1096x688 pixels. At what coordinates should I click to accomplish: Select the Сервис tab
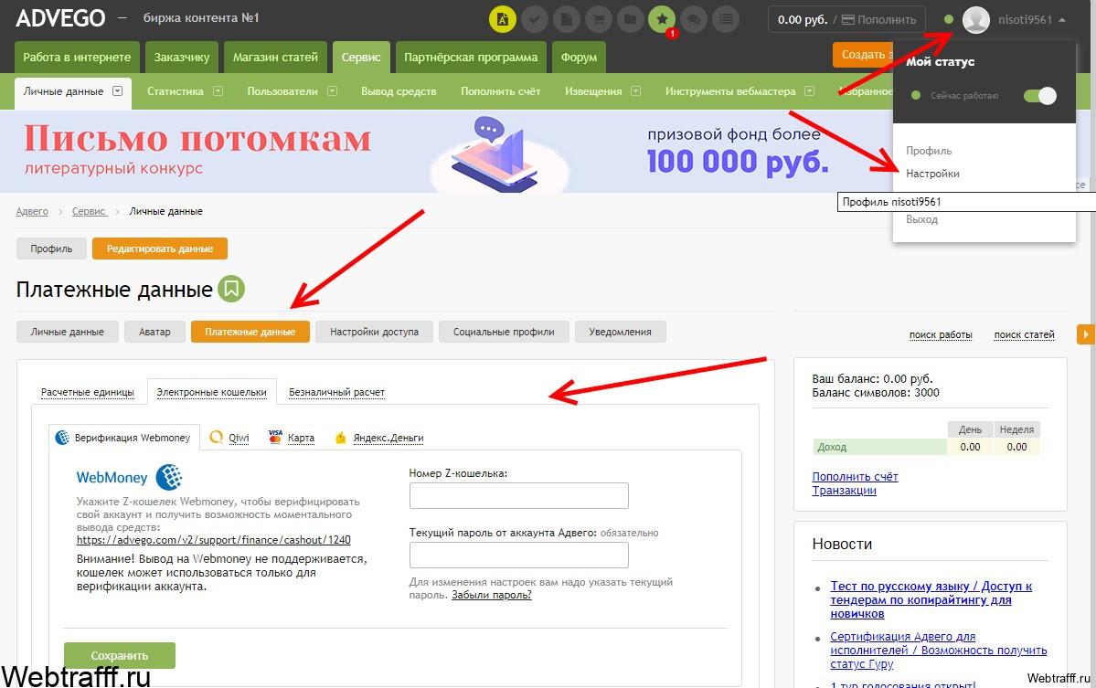361,58
